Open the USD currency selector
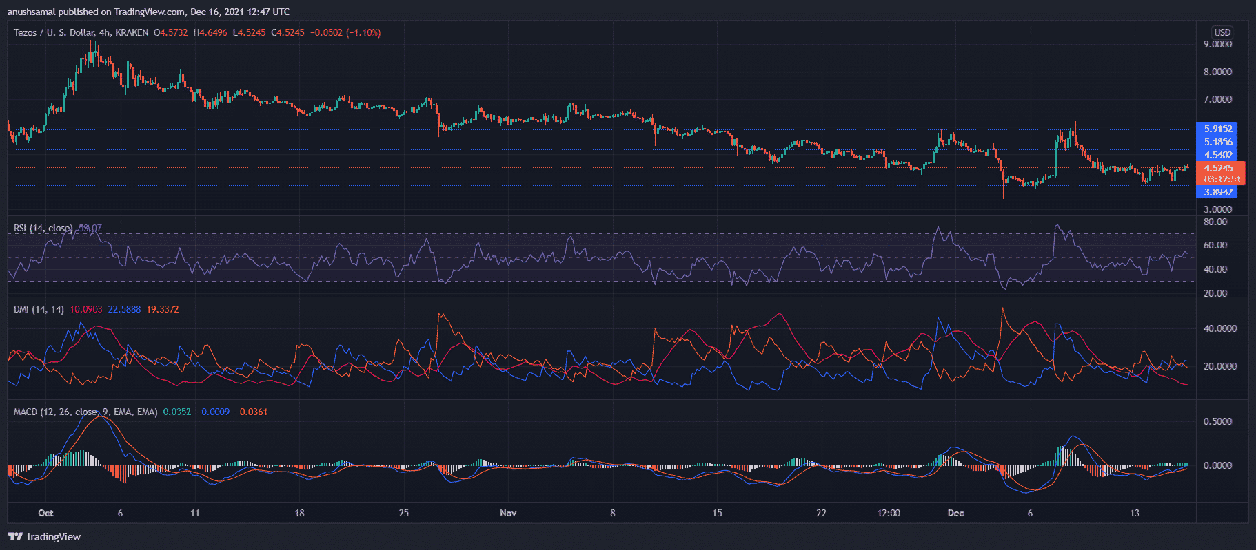The height and width of the screenshot is (550, 1256). pyautogui.click(x=1222, y=32)
